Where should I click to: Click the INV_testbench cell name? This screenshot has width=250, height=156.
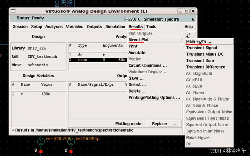click(x=42, y=57)
